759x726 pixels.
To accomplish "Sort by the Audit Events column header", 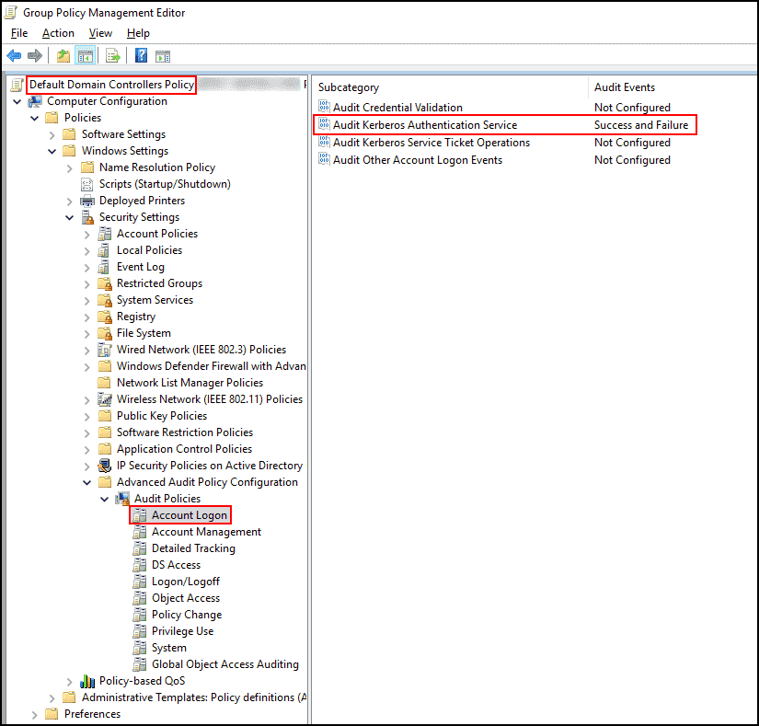I will (625, 87).
